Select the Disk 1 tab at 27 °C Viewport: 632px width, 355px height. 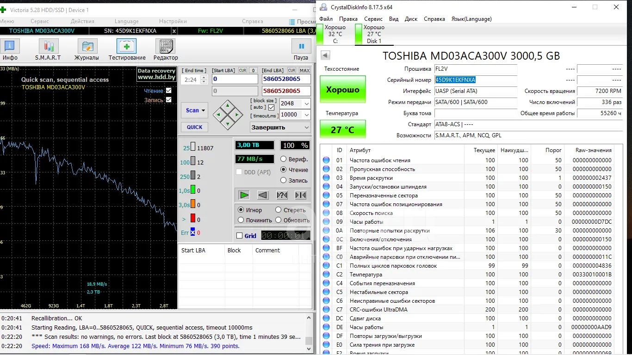point(374,34)
